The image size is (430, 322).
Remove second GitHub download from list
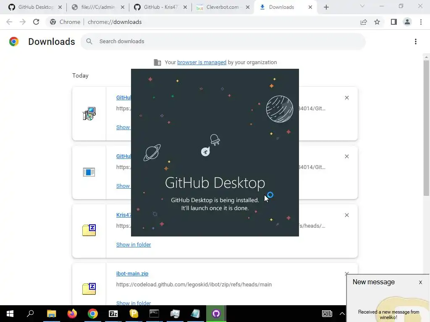pos(346,156)
